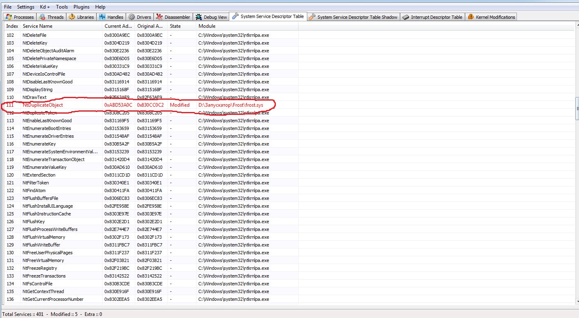This screenshot has width=579, height=318.
Task: Open the Libraries tab icon
Action: 72,17
